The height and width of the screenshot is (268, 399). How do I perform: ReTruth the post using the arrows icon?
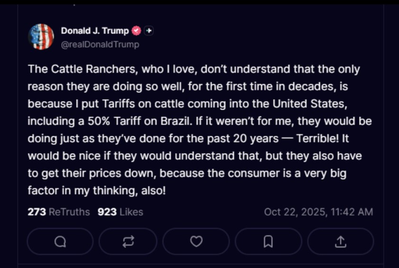128,242
